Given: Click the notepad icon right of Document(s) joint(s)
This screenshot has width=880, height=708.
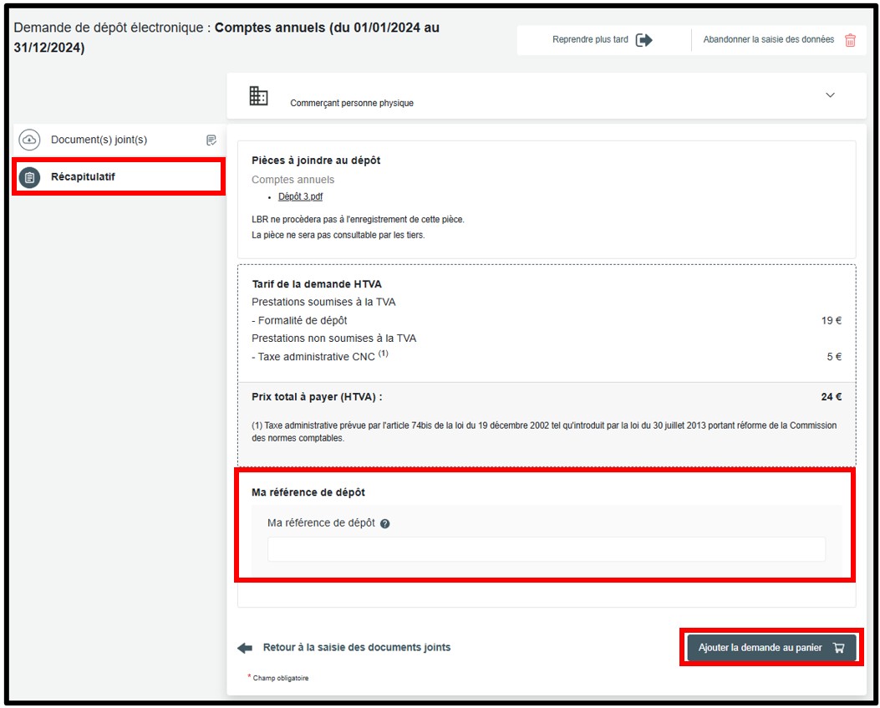Looking at the screenshot, I should 211,140.
